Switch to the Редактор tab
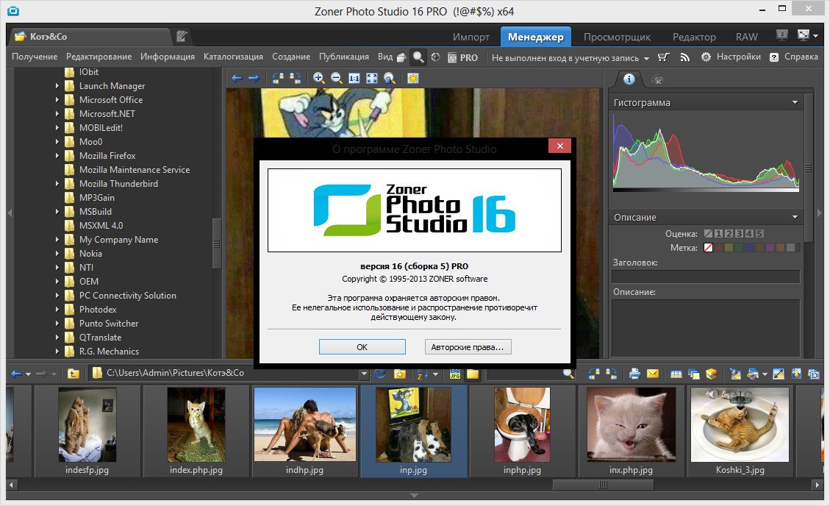The width and height of the screenshot is (830, 506). pyautogui.click(x=694, y=37)
